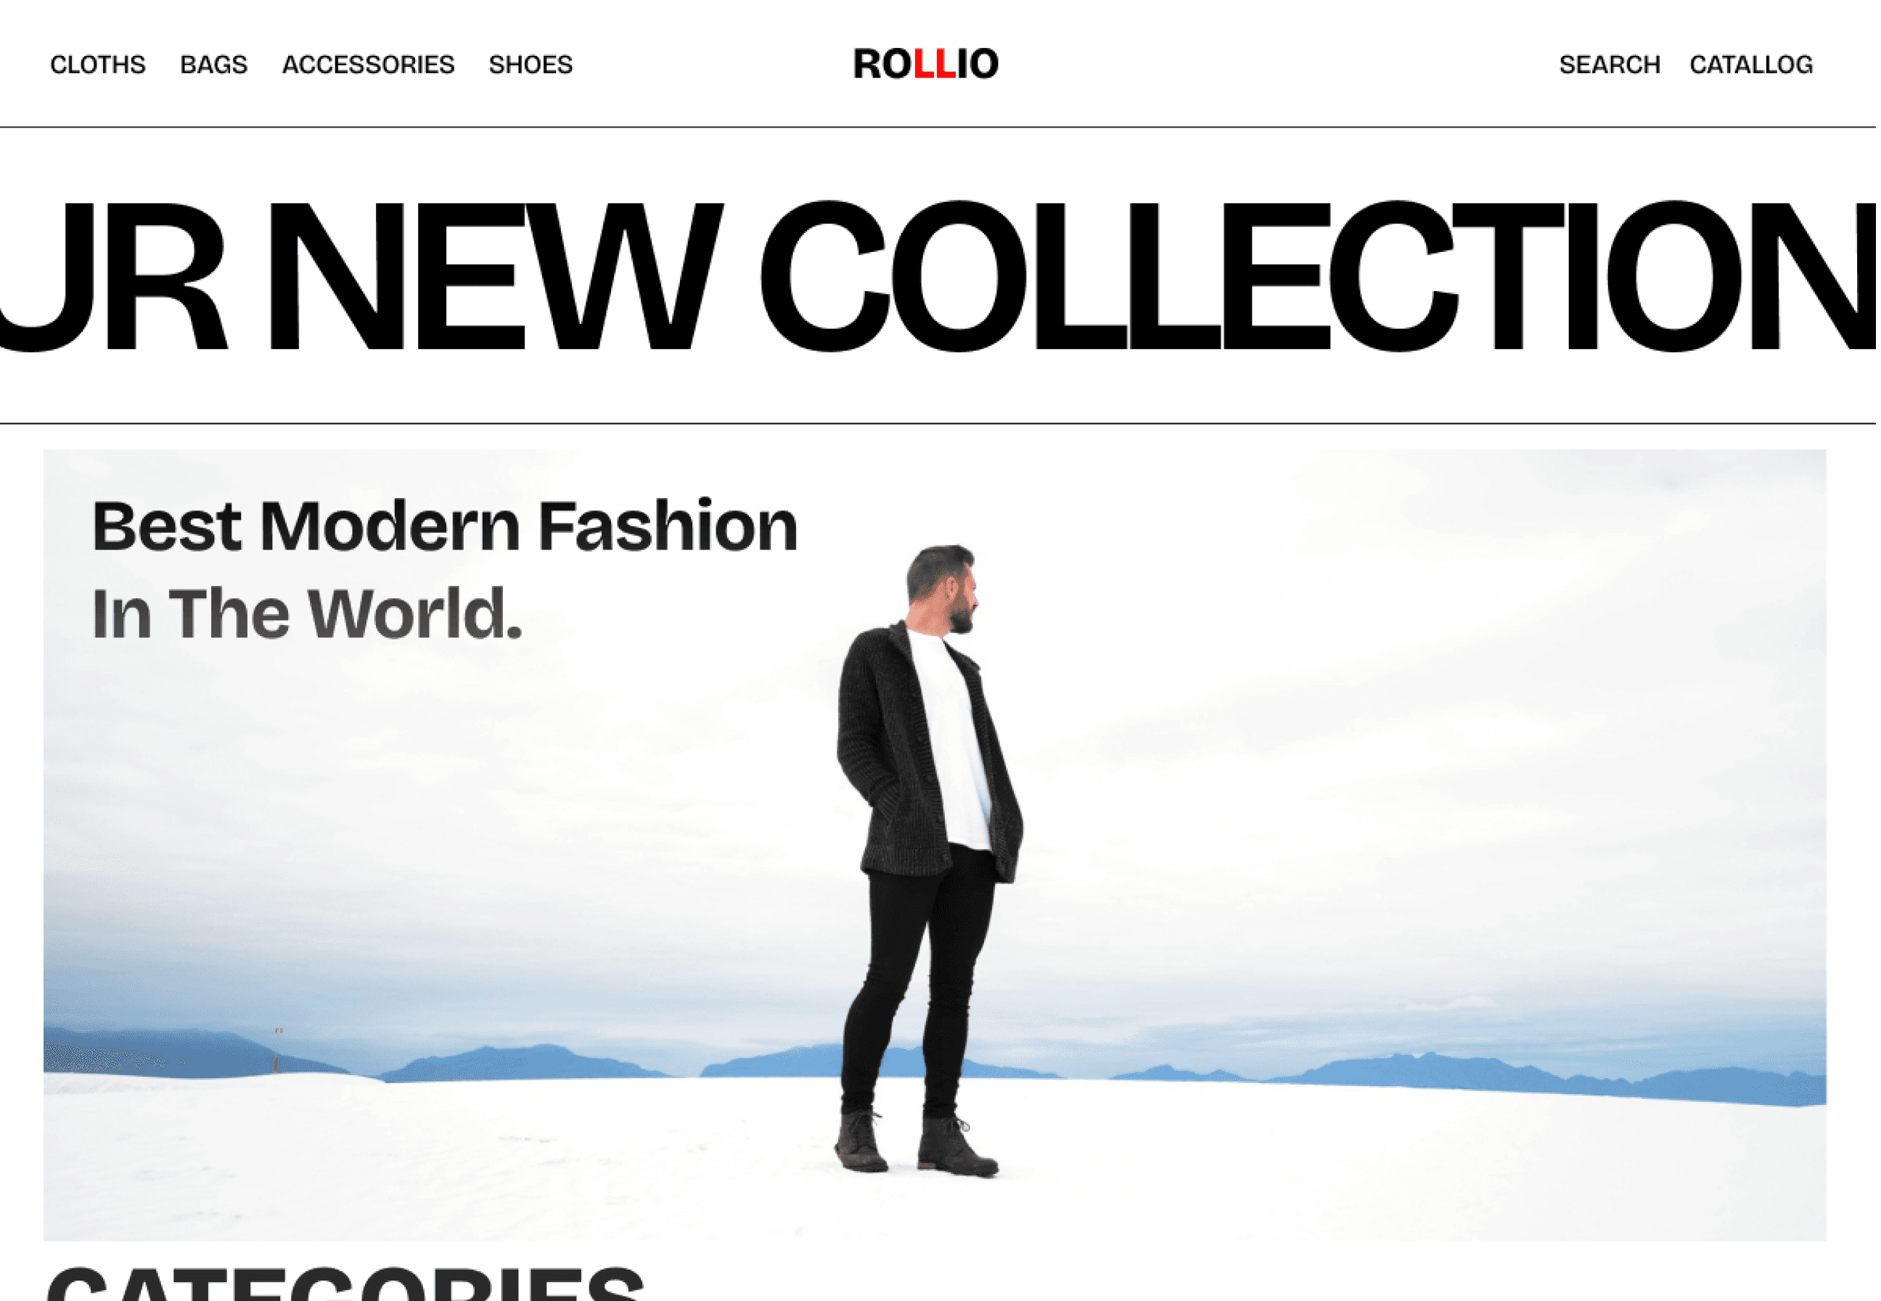Viewport: 1881px width, 1301px height.
Task: Open SEARCH from the header
Action: pyautogui.click(x=1610, y=65)
